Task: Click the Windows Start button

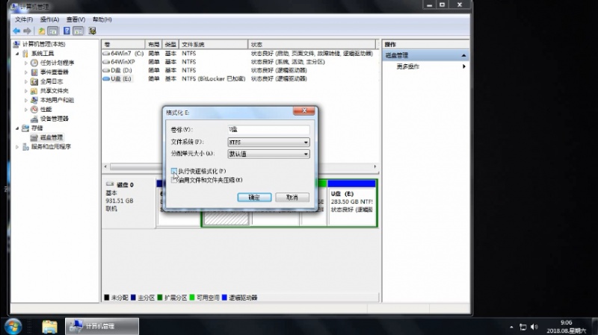Action: 13,326
